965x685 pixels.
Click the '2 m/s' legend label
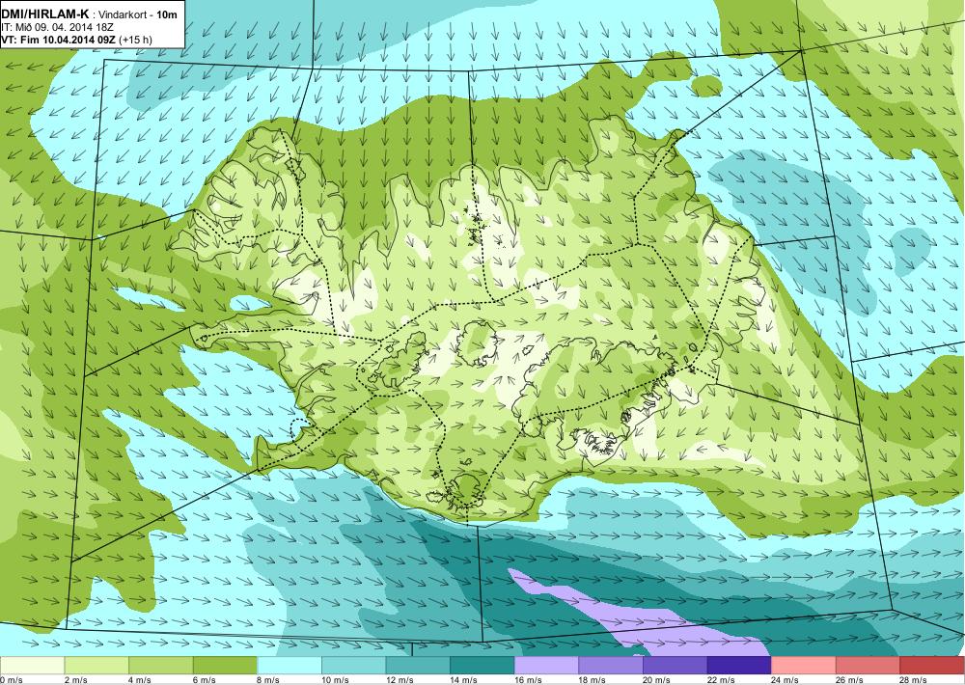[x=75, y=680]
